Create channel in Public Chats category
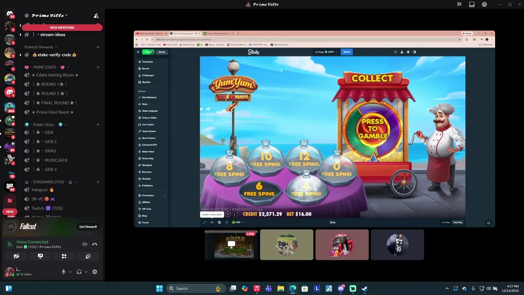Screen dimensions: 524x295 [98, 125]
